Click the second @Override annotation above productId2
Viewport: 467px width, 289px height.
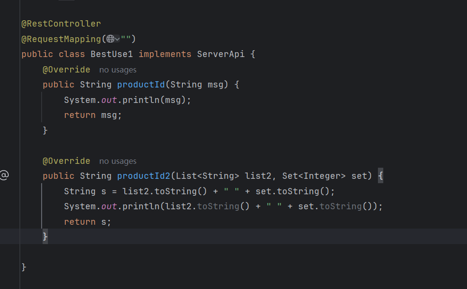(66, 161)
